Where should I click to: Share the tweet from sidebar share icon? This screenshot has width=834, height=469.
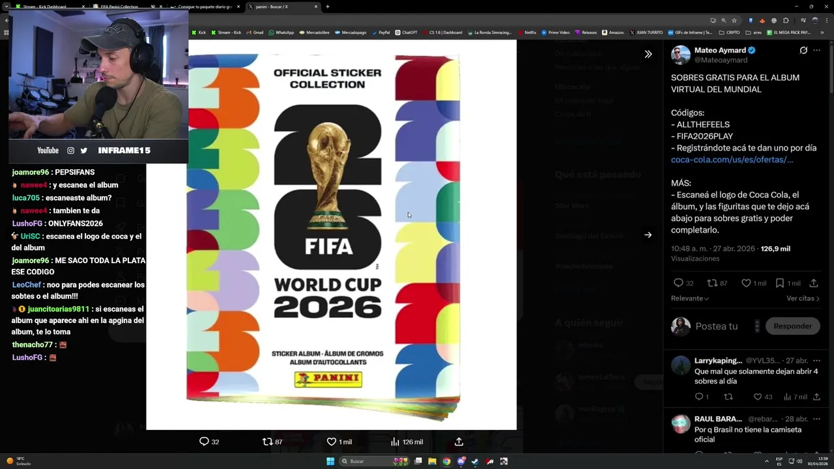[814, 283]
